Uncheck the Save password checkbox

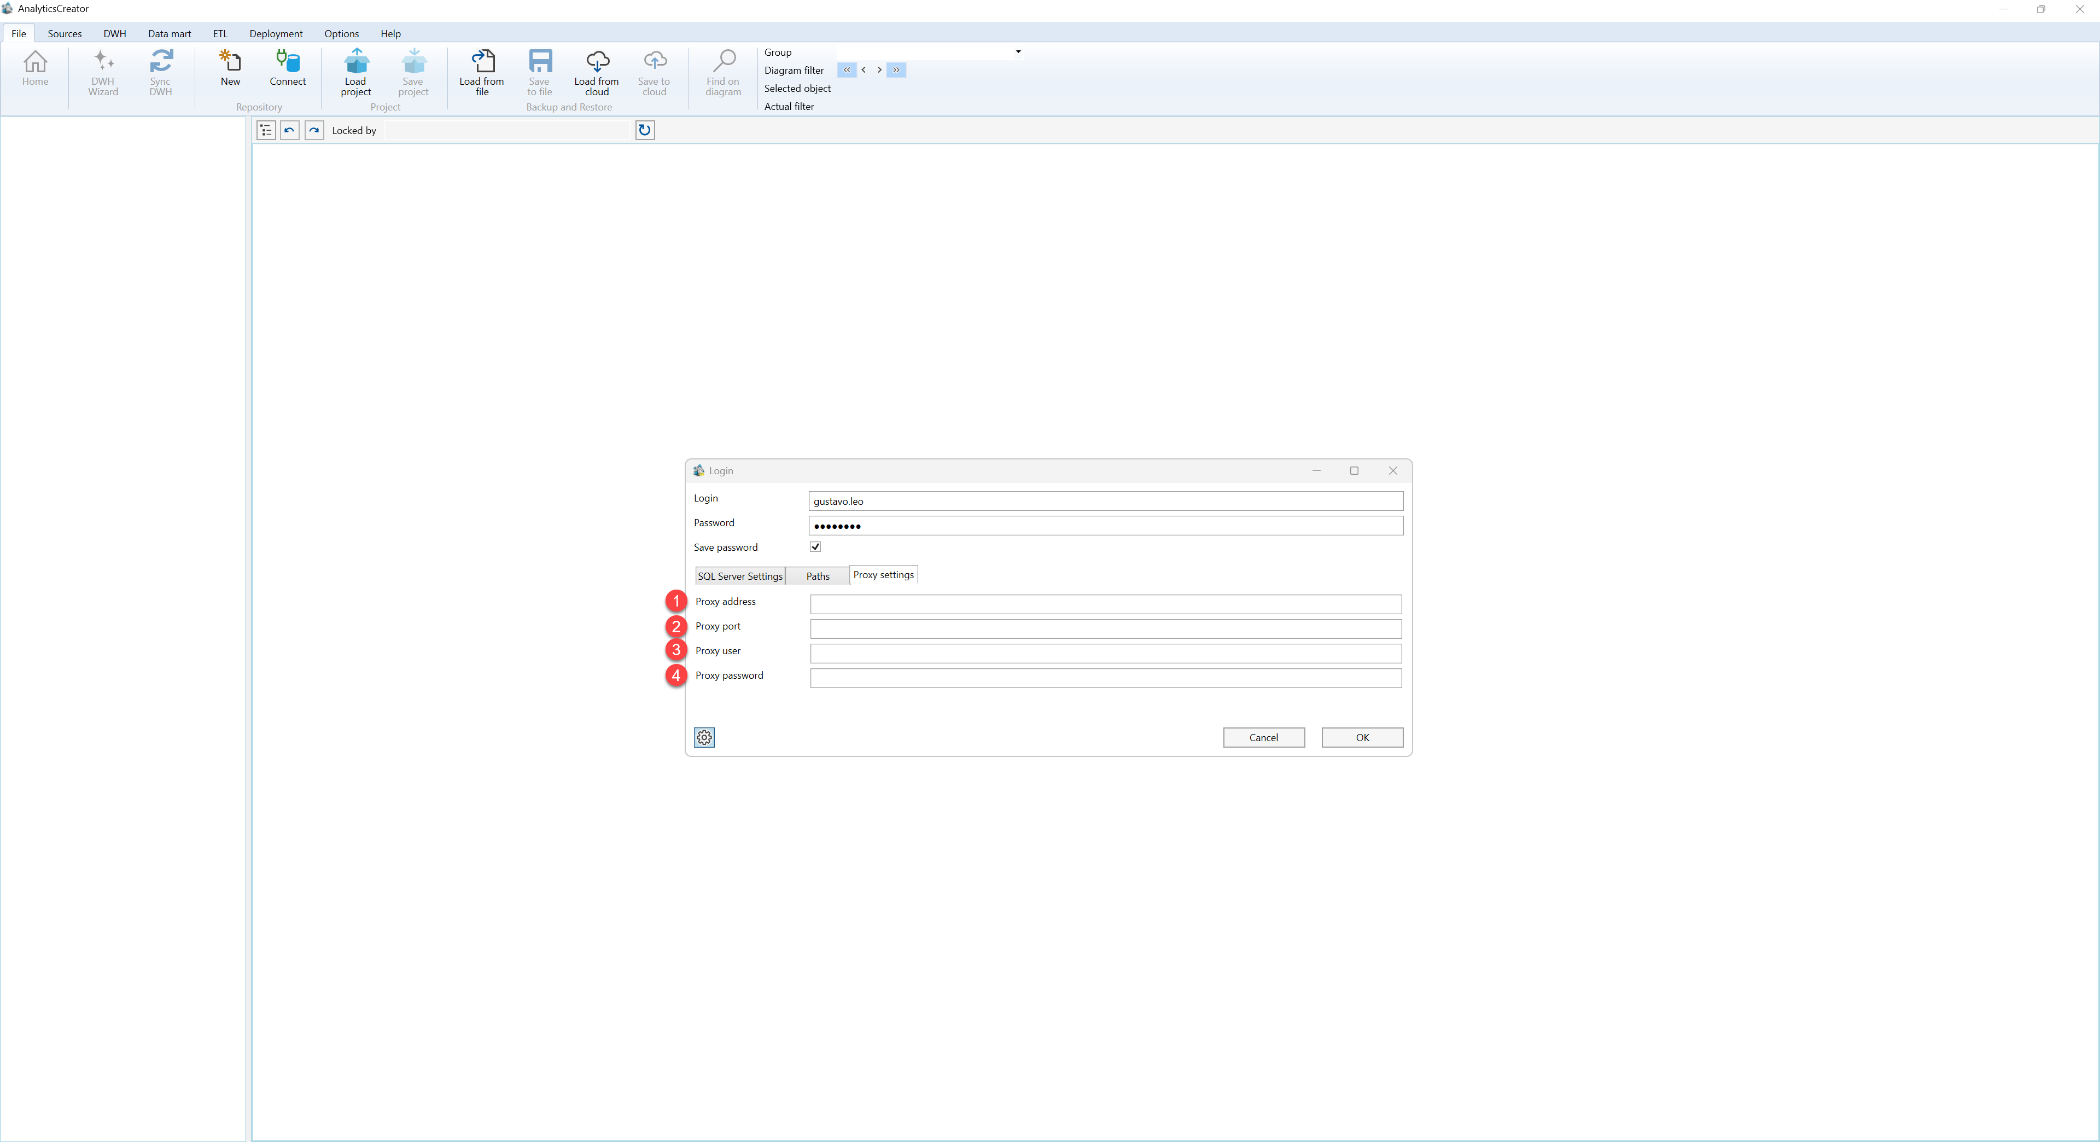tap(815, 547)
